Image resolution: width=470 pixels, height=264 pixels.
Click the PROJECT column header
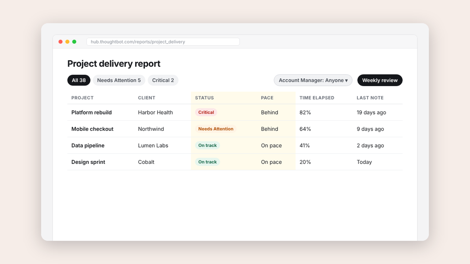pos(82,98)
